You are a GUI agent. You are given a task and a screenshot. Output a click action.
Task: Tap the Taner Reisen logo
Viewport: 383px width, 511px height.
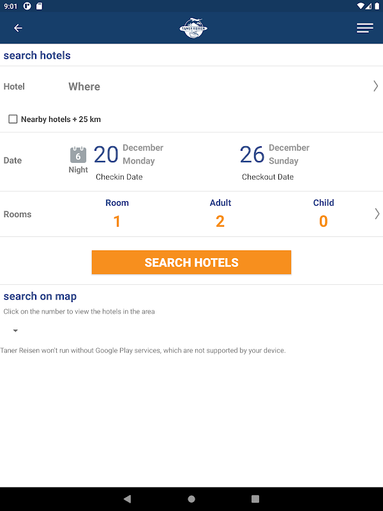[x=193, y=28]
